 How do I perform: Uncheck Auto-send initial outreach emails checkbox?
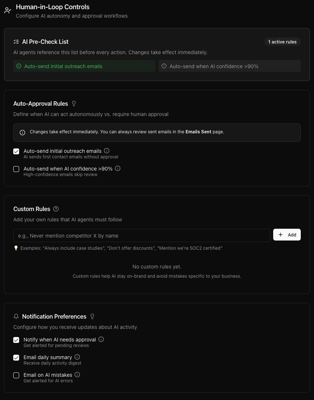[16, 151]
